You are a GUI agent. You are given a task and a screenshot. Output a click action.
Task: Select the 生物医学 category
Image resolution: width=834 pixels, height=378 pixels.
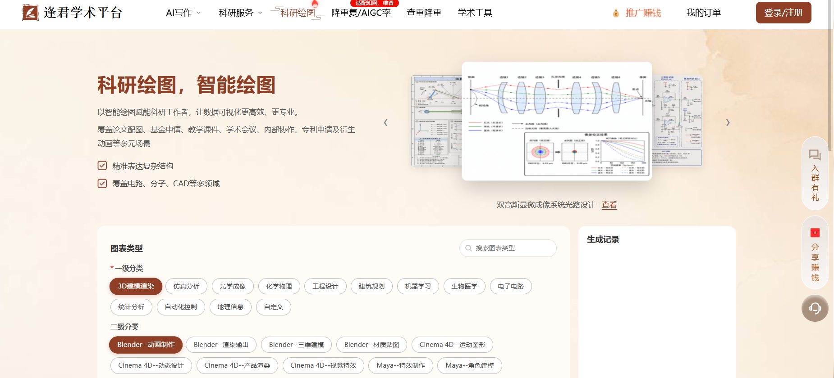[x=464, y=286]
